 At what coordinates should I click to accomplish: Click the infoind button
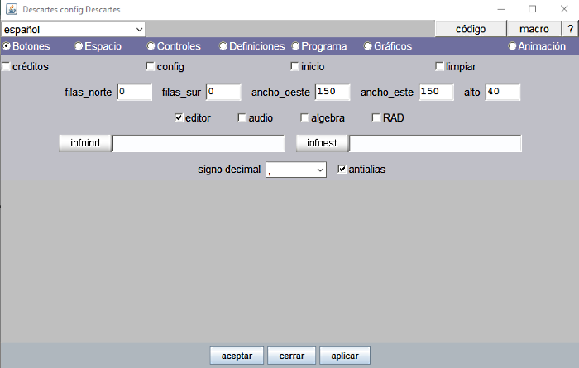tap(85, 143)
